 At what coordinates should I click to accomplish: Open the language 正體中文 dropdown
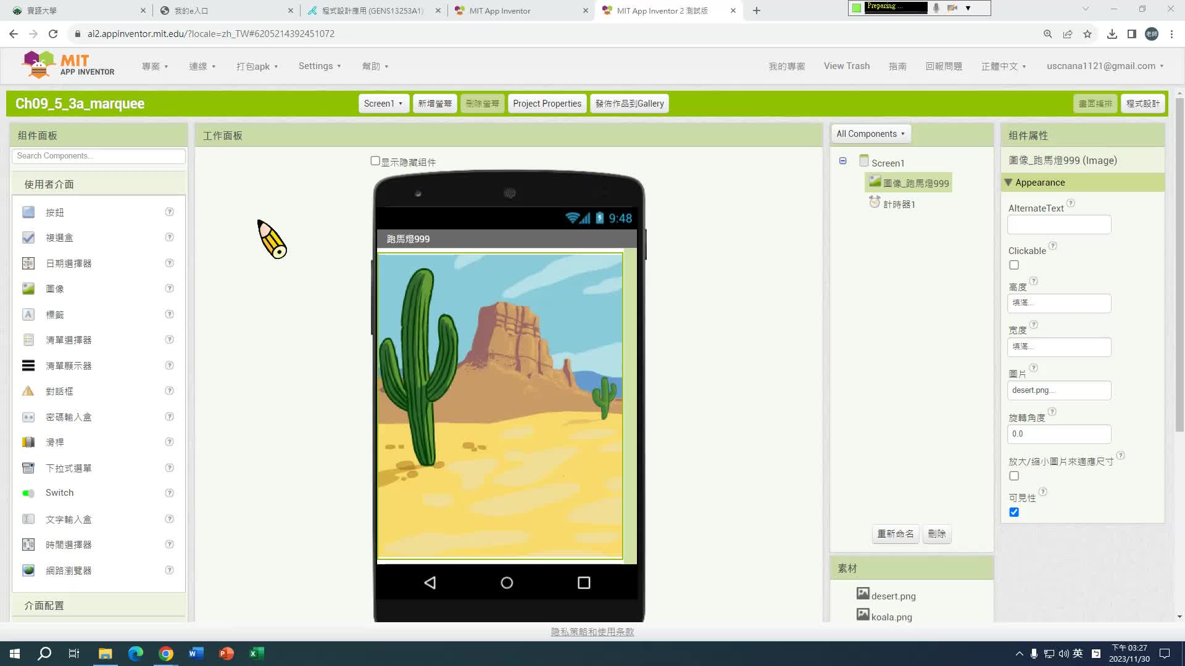click(1003, 66)
